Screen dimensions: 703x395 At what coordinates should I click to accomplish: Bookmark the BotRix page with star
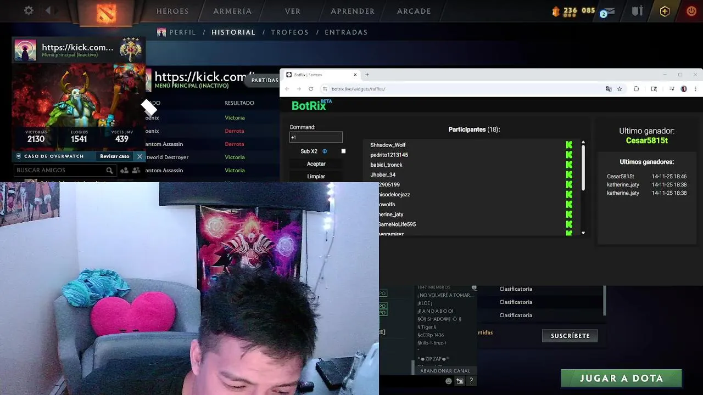pos(620,89)
